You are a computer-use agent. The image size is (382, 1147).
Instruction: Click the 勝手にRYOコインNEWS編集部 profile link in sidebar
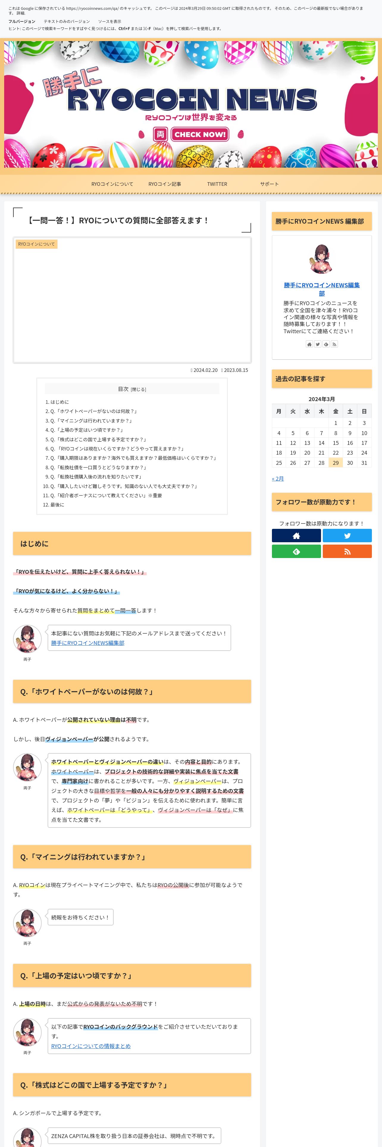(322, 289)
